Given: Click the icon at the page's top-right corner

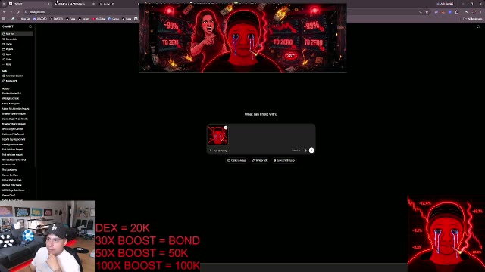Looking at the screenshot, I should pos(478,26).
